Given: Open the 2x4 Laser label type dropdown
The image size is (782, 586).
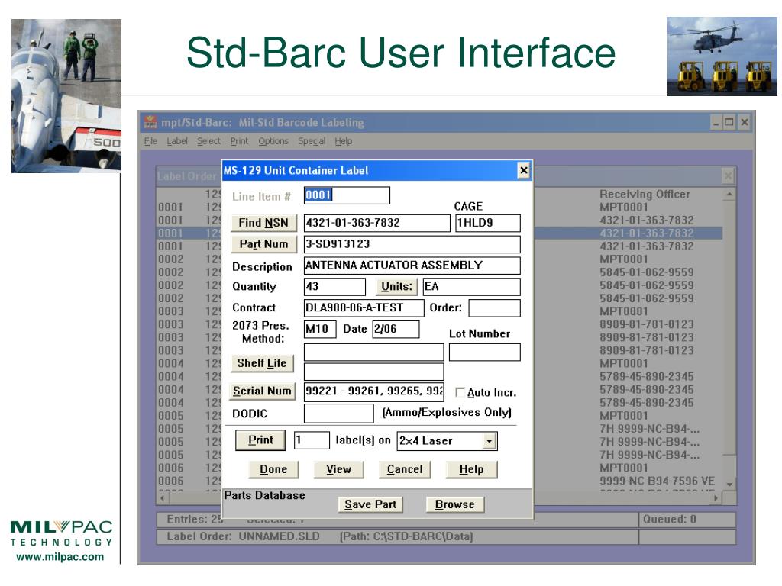Looking at the screenshot, I should click(490, 441).
